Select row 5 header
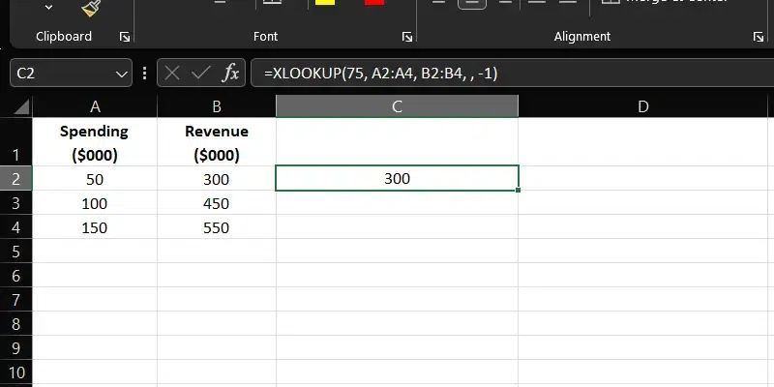 pyautogui.click(x=15, y=251)
